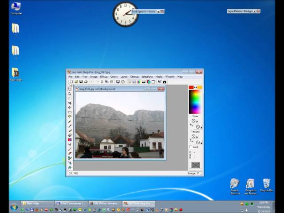Click the red foreground color swatch
The height and width of the screenshot is (213, 284).
(191, 87)
